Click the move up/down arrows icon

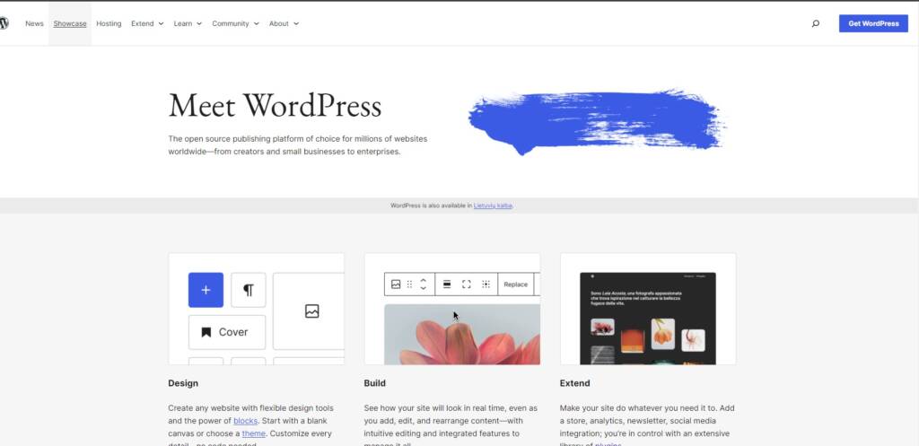424,284
